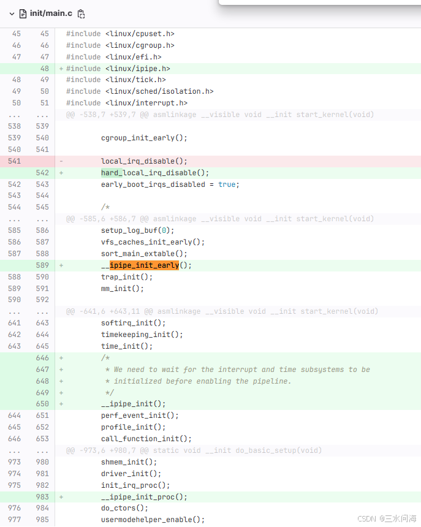The height and width of the screenshot is (527, 421).
Task: Expand hidden lines above line 641
Action: [27, 311]
